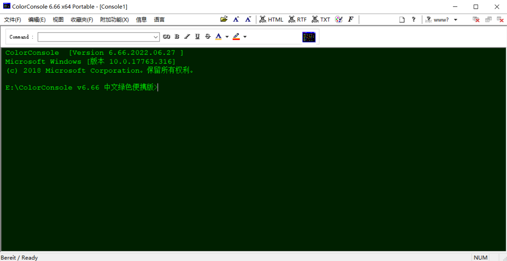Viewport: 507px width, 261px height.
Task: Expand the font color dropdown arrow
Action: [227, 37]
